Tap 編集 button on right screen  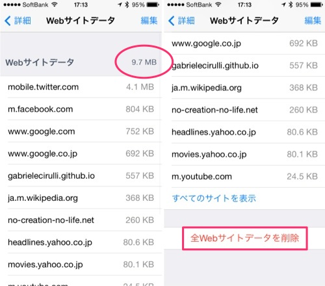(313, 21)
